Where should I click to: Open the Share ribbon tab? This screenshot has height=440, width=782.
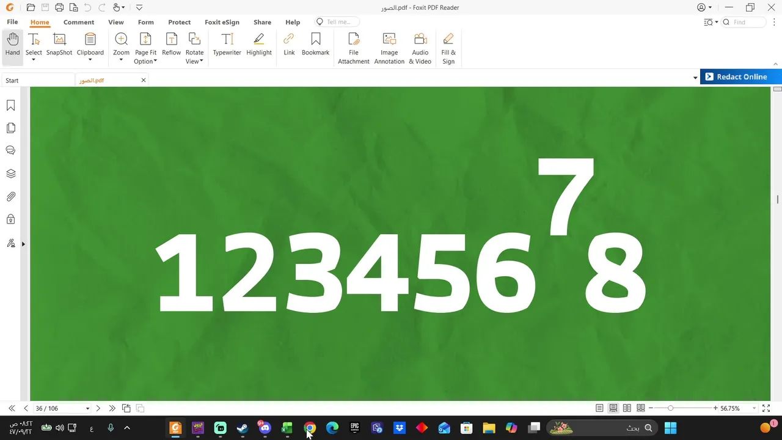tap(262, 22)
